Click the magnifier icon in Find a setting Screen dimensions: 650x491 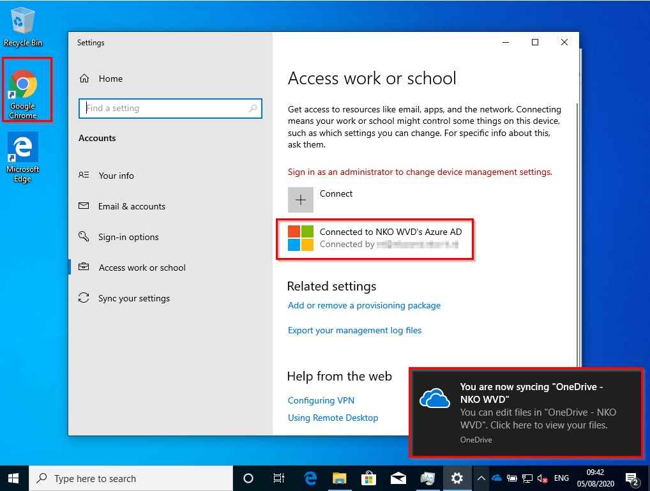coord(252,109)
